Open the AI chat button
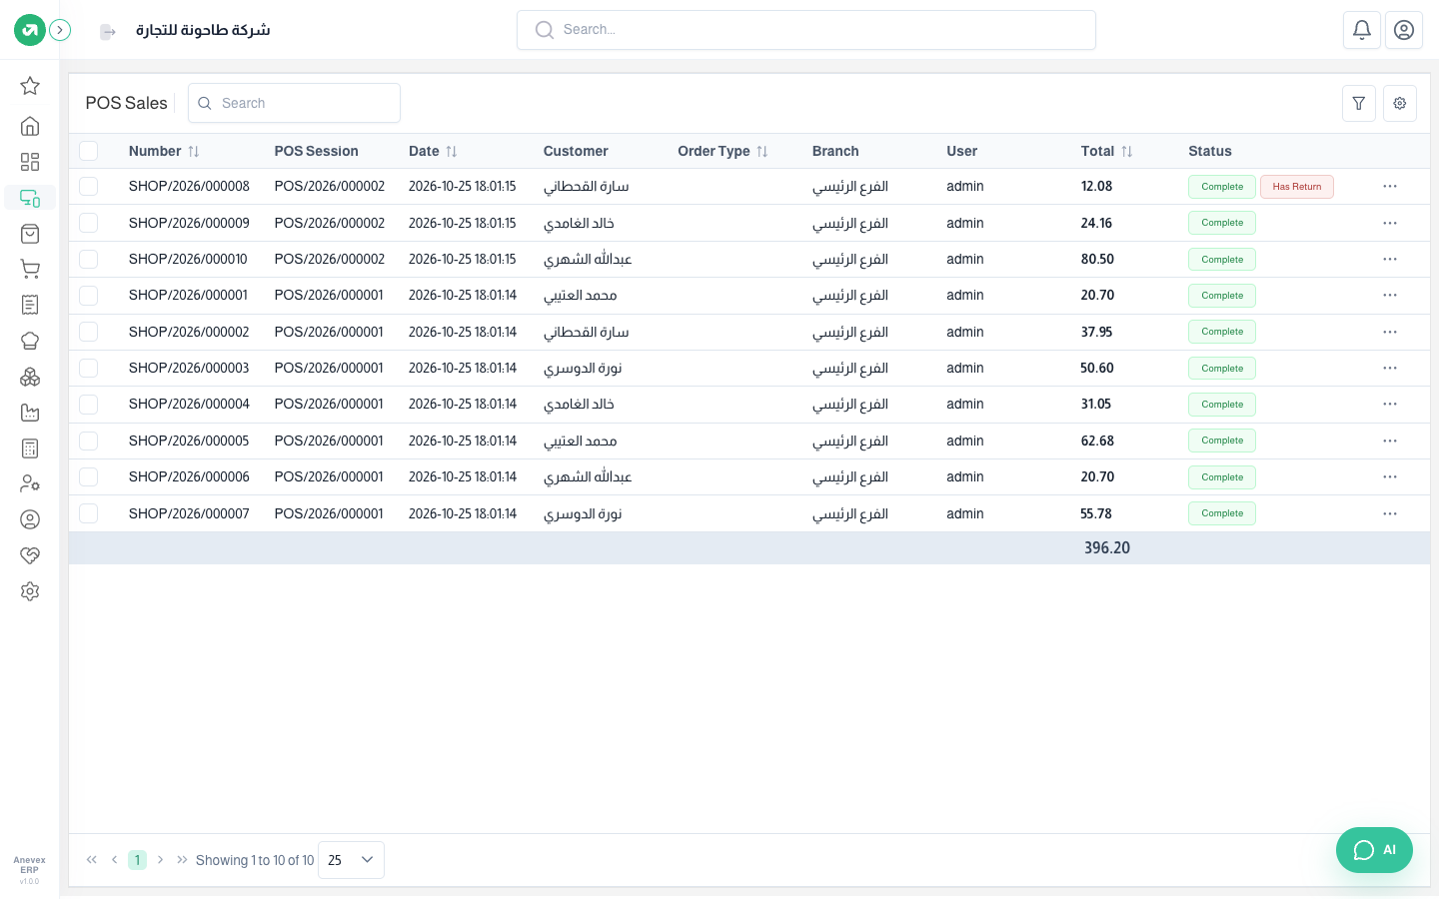 pyautogui.click(x=1374, y=850)
